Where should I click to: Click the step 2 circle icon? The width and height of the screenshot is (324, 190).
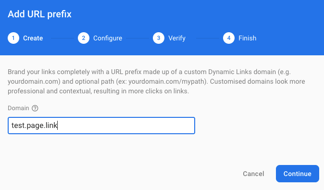84,38
